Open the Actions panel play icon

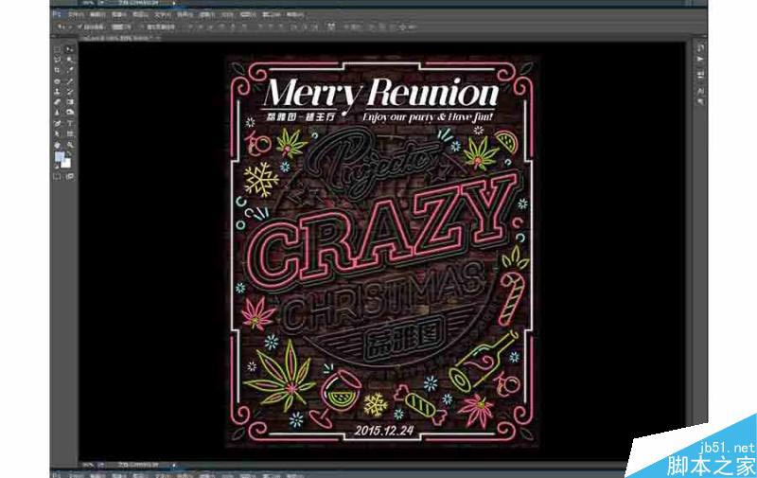pyautogui.click(x=700, y=59)
